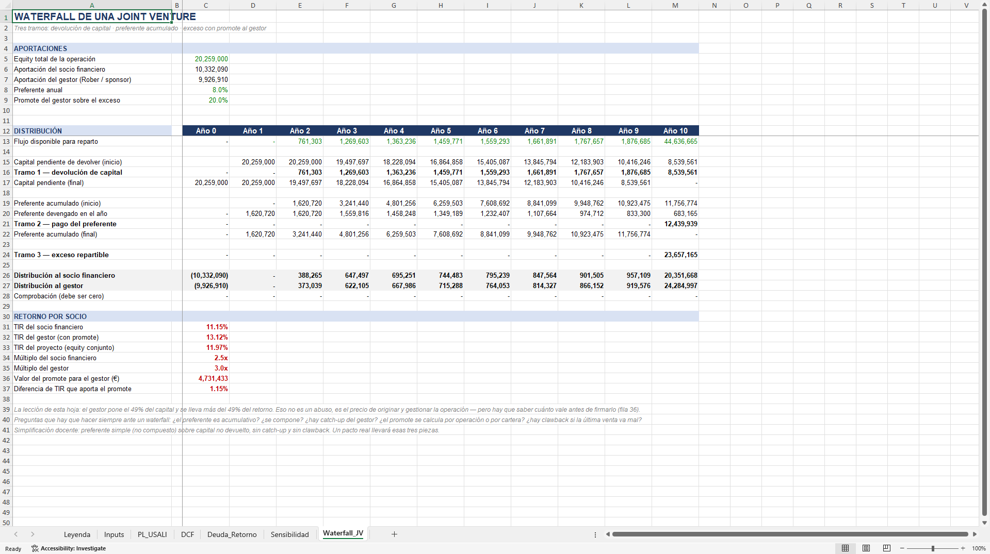Select the title cell WATERFALL DE UNA JOINT VENTURE

pyautogui.click(x=92, y=16)
